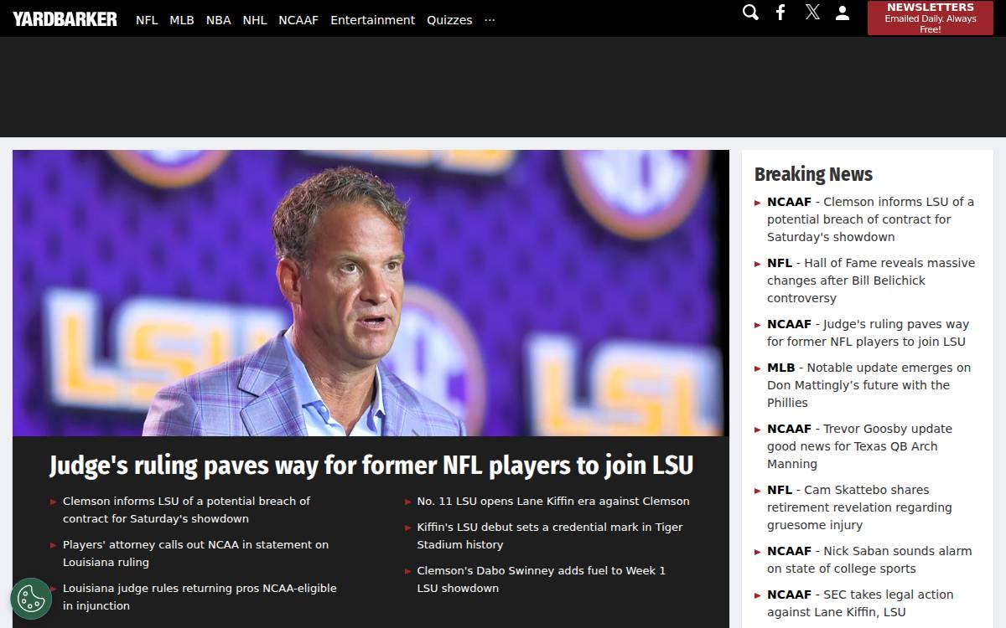Click NCAAF tag on the SEC legal action item
This screenshot has width=1006, height=628.
(x=789, y=595)
